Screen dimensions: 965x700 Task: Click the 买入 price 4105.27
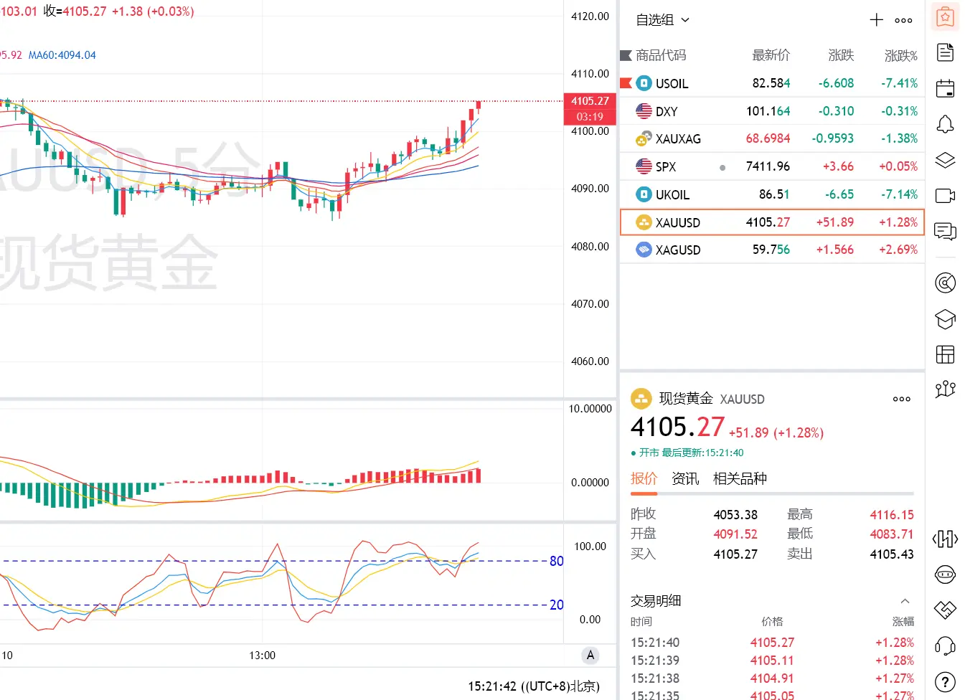point(735,554)
